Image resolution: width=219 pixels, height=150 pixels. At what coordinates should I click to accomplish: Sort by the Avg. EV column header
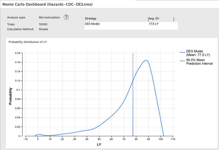coord(154,18)
